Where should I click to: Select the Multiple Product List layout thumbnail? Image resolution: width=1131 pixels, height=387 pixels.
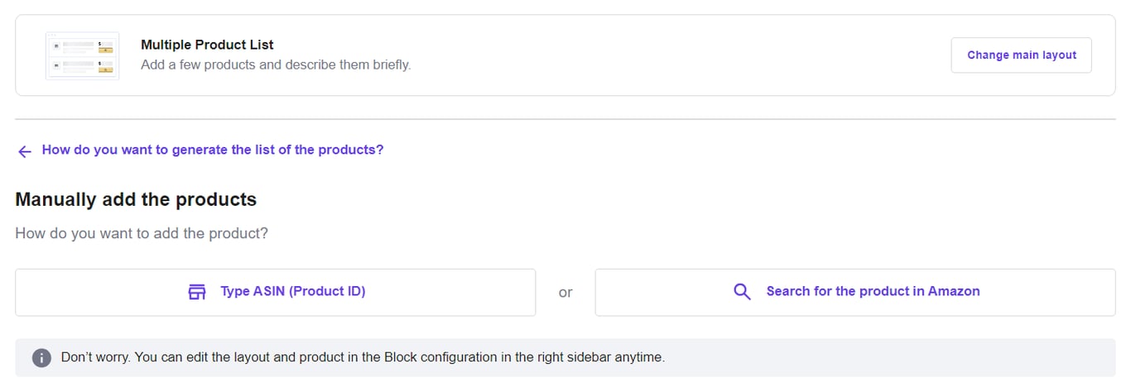tap(82, 55)
